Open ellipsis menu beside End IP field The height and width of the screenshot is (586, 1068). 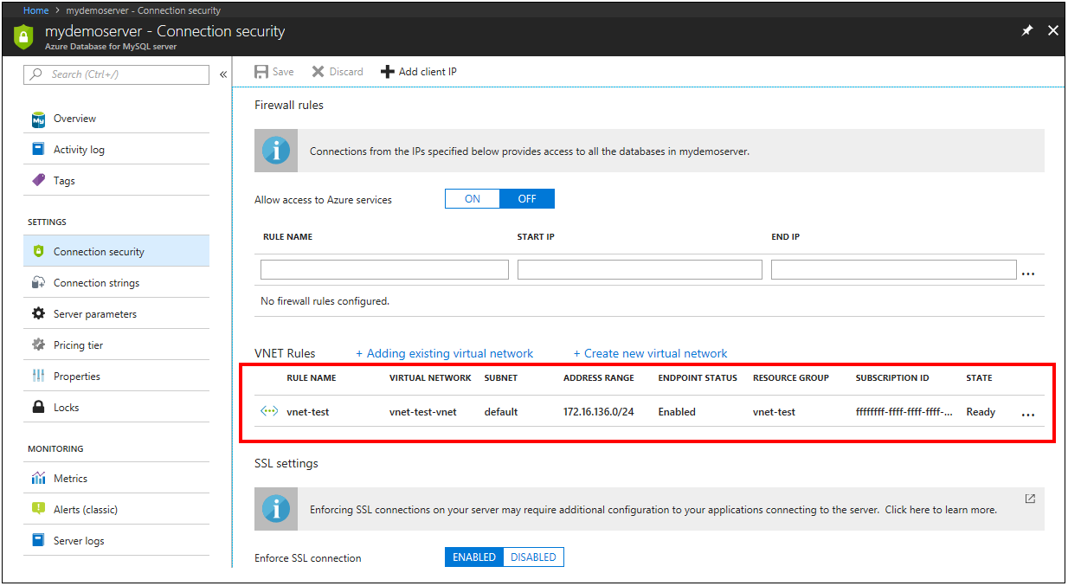[x=1028, y=273]
